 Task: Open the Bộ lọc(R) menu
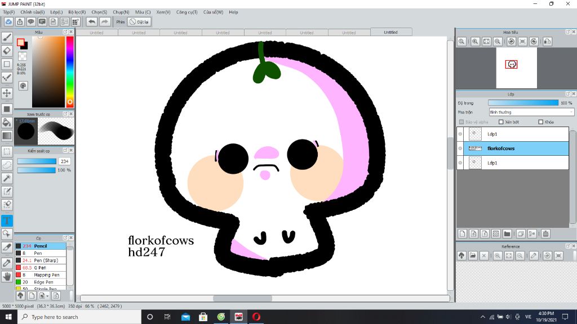click(77, 12)
